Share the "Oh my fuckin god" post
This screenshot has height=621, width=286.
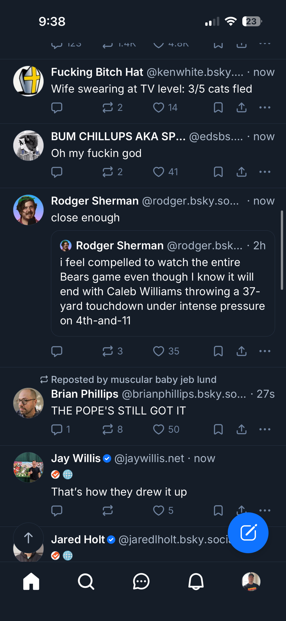click(x=241, y=172)
